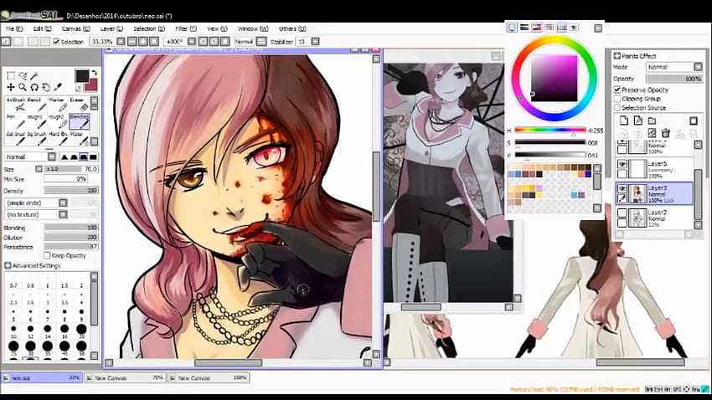Pick the 10 brush size preset
712x400 pixels.
[x=13, y=331]
